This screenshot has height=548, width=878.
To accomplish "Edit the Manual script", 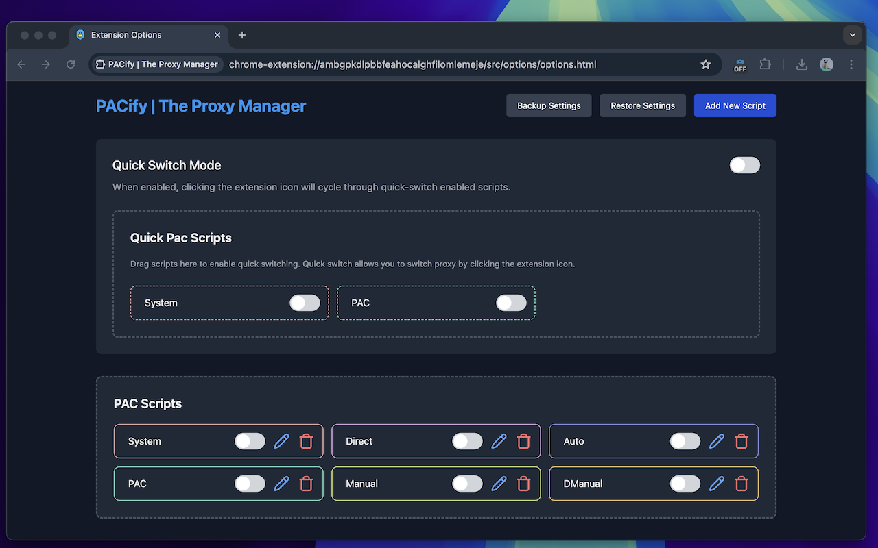I will [499, 484].
